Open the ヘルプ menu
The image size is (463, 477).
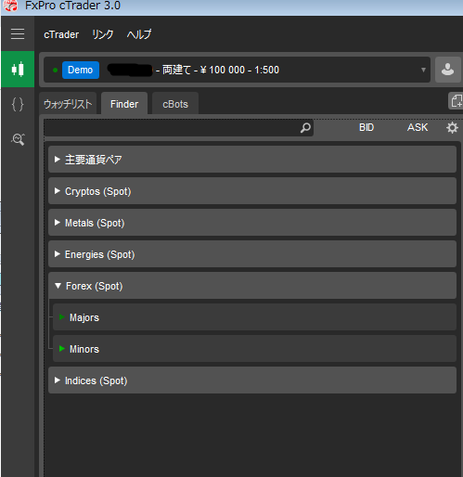tap(139, 34)
